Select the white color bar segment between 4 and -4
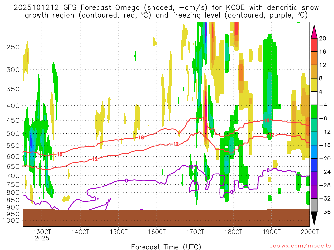 tap(314, 99)
